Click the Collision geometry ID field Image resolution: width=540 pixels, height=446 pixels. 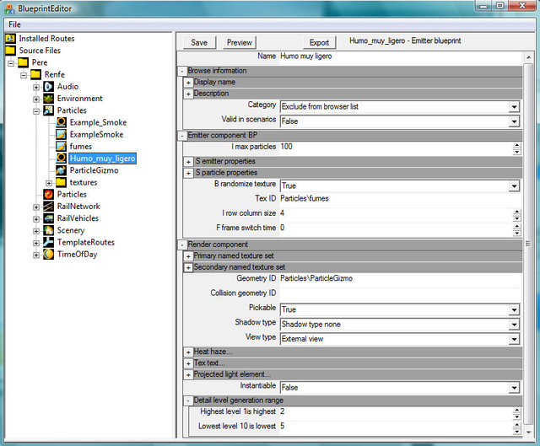(x=397, y=293)
